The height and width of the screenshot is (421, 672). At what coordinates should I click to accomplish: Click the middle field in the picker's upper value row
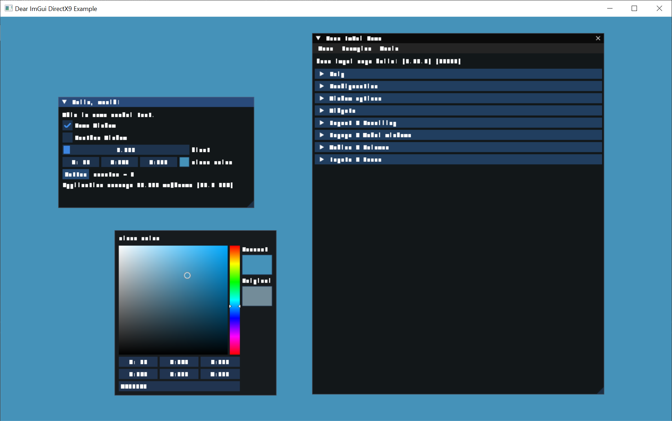point(179,362)
